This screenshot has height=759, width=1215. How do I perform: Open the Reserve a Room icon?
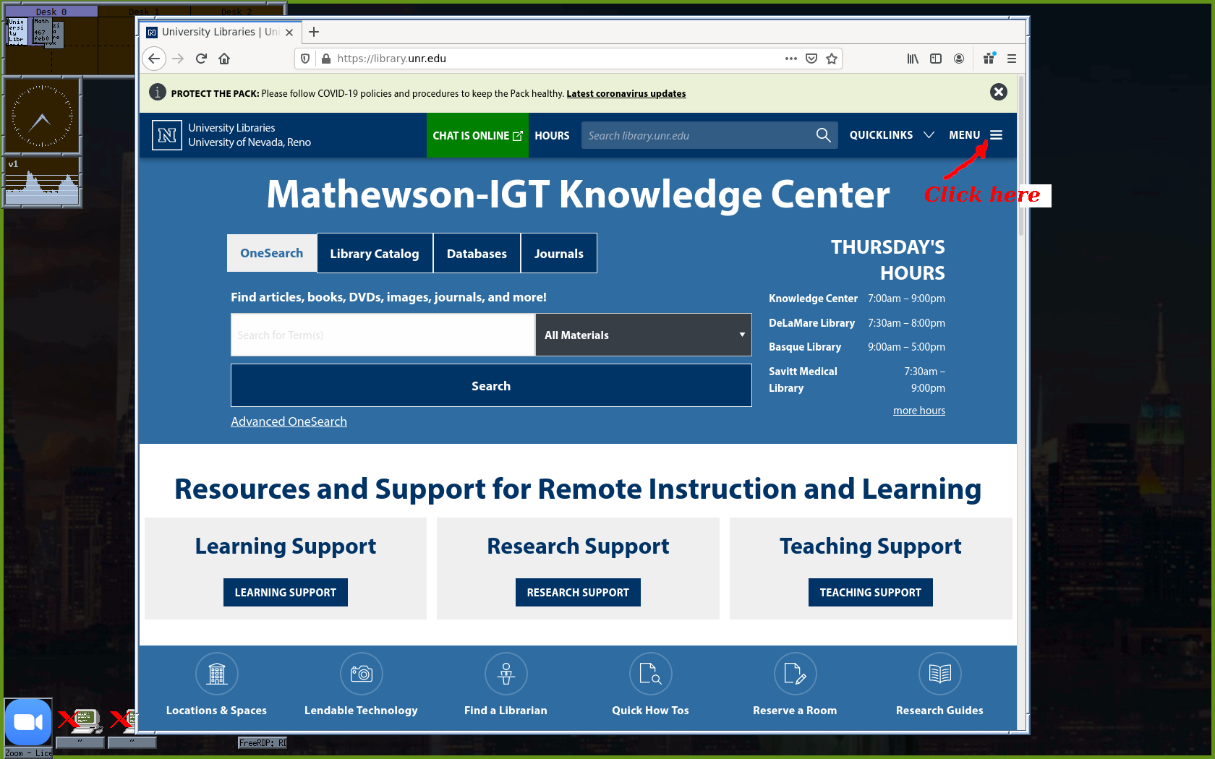pyautogui.click(x=795, y=674)
